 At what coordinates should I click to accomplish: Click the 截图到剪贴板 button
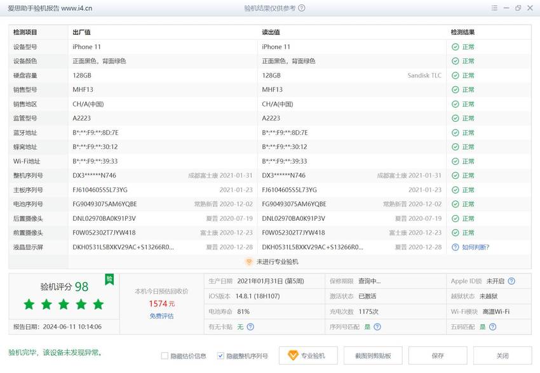[x=373, y=355]
